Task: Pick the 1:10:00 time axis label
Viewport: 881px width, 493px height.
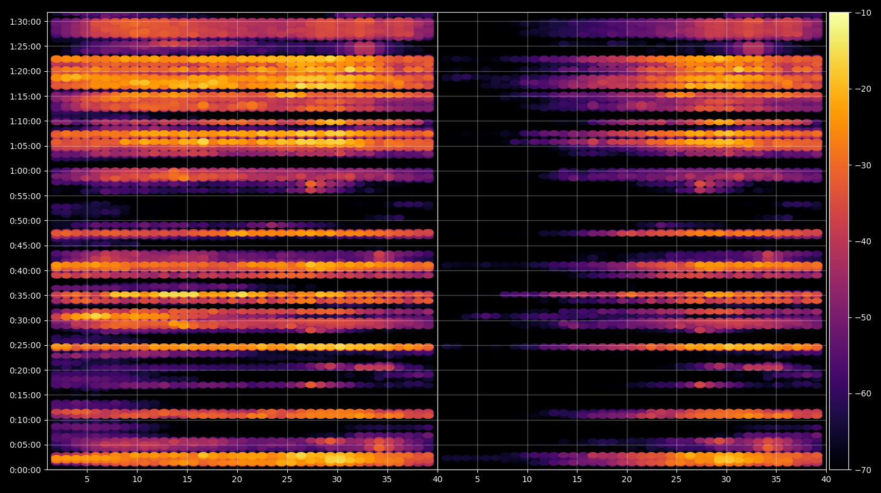Action: click(25, 121)
